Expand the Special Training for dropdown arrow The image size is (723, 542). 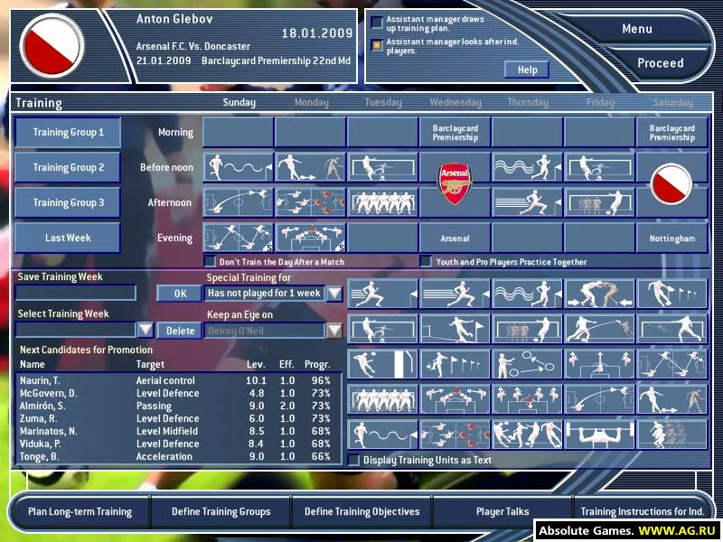pos(334,293)
